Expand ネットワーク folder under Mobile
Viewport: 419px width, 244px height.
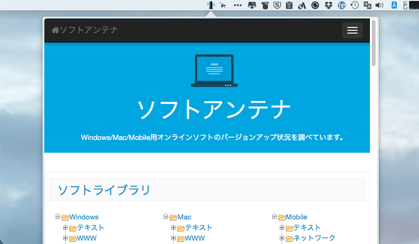coord(282,238)
